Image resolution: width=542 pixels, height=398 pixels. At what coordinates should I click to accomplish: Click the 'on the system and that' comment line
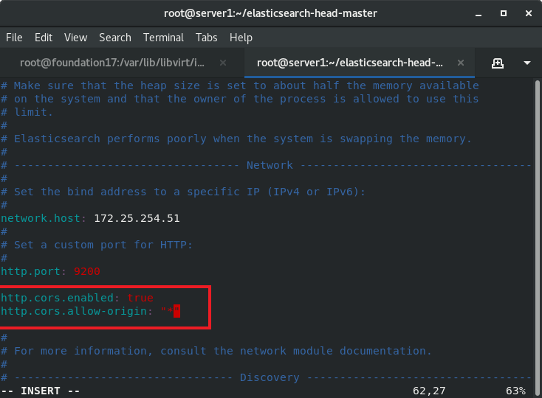point(240,99)
